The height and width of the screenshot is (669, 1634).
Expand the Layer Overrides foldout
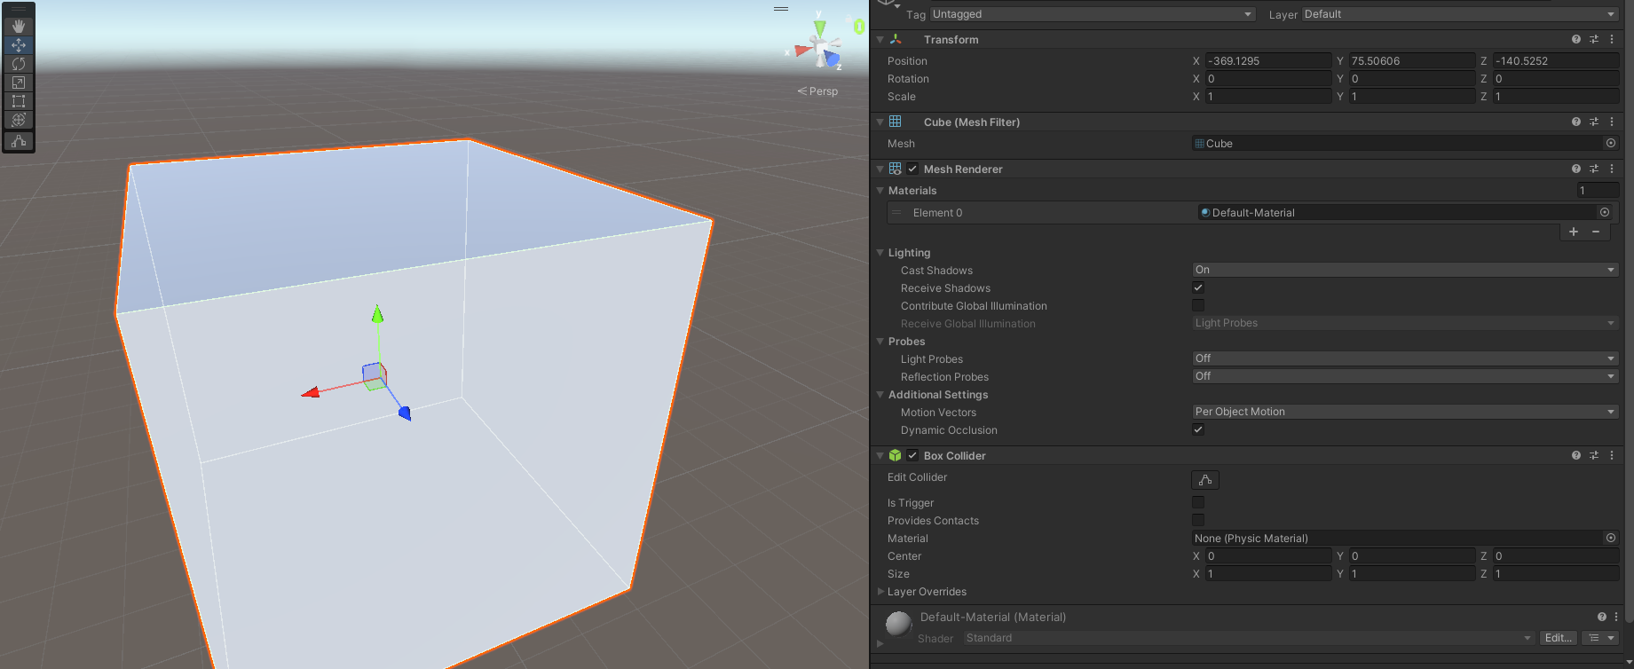coord(880,591)
